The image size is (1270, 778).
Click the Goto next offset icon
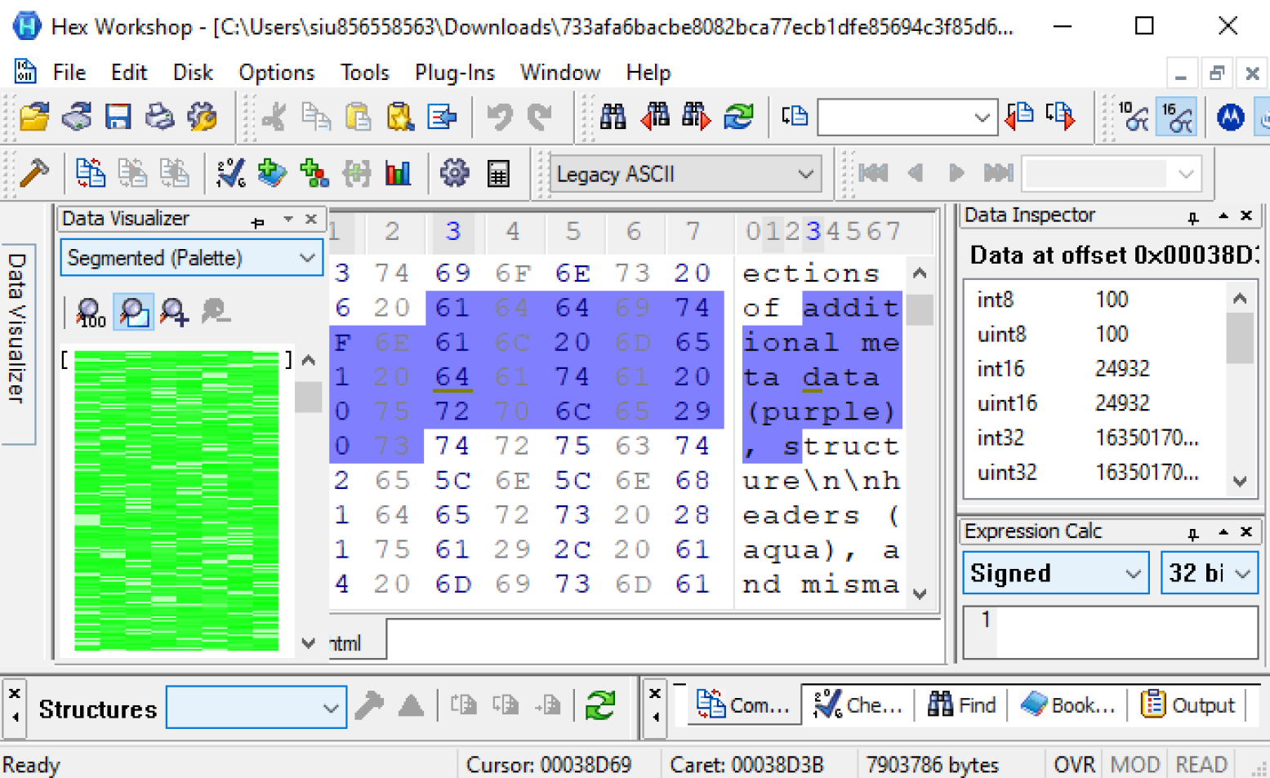(x=1060, y=118)
